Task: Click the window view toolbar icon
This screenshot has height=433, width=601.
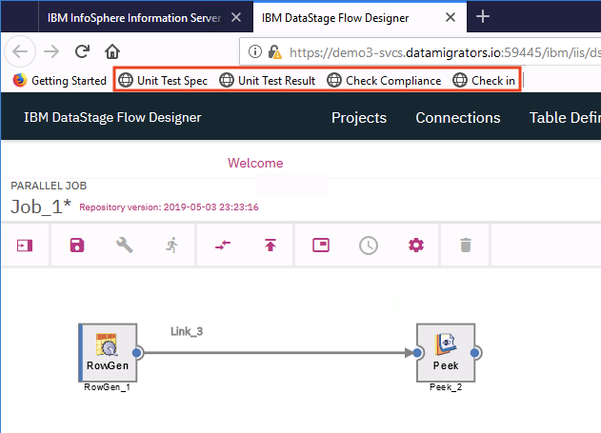Action: 321,246
